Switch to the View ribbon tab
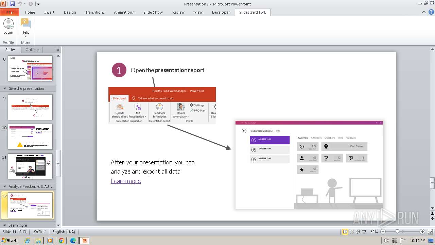435x245 pixels. 198,12
